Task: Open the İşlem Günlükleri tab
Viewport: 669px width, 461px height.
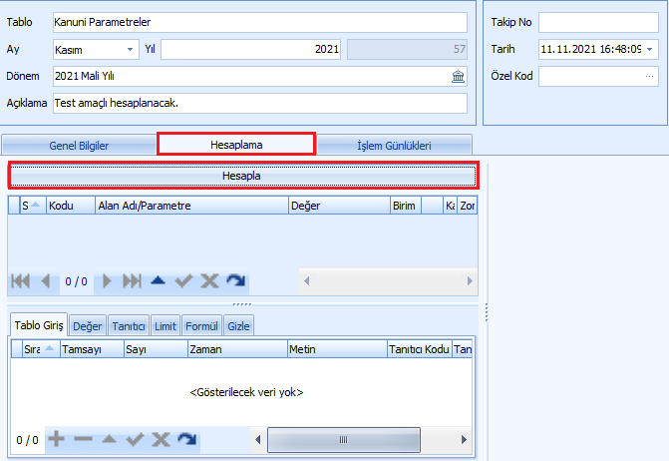Action: 394,145
